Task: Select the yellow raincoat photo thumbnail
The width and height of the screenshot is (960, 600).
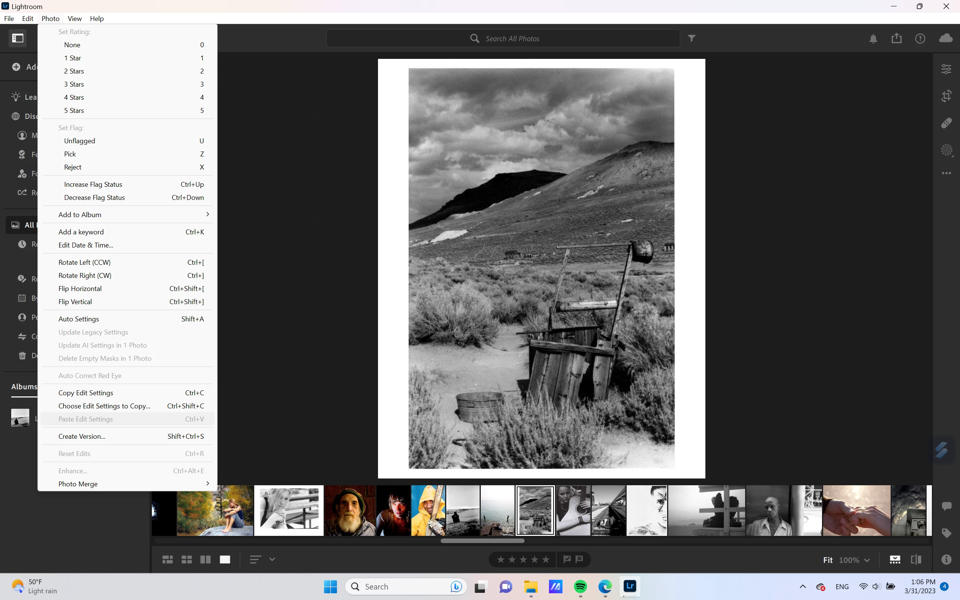Action: (428, 510)
